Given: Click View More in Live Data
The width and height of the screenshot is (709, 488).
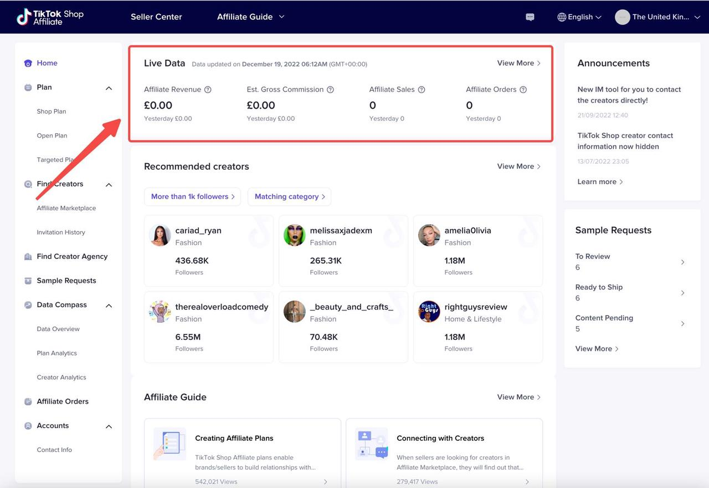Looking at the screenshot, I should coord(519,63).
